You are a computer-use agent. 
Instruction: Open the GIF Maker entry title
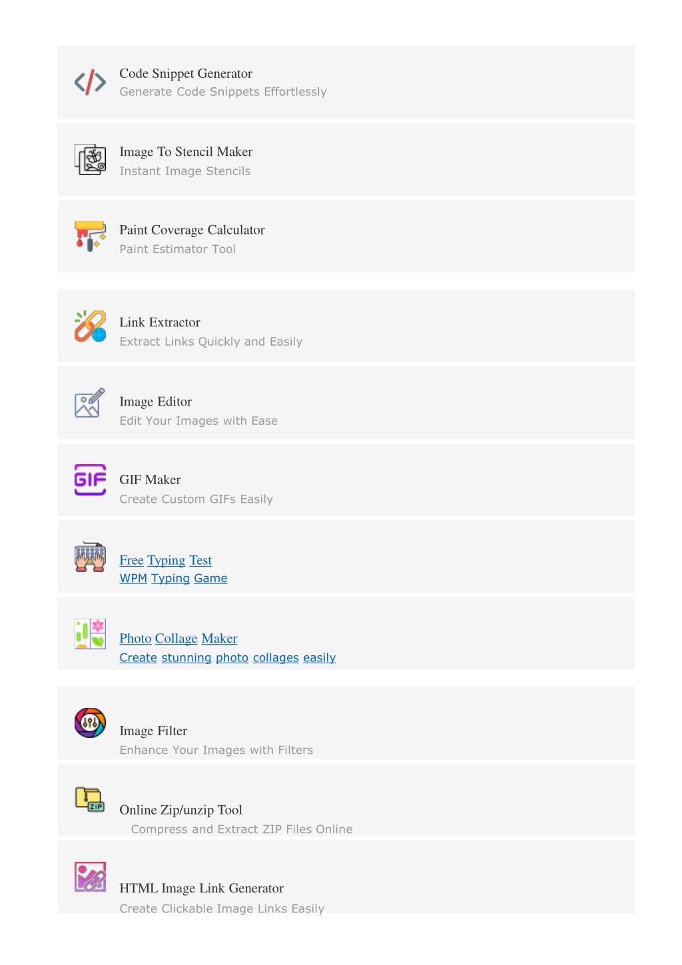(151, 480)
